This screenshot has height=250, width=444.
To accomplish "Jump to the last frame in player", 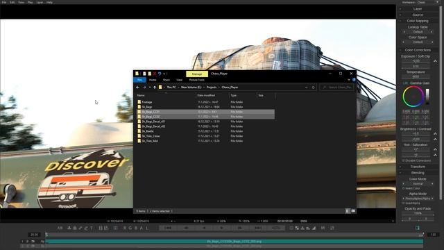I will pyautogui.click(x=257, y=228).
